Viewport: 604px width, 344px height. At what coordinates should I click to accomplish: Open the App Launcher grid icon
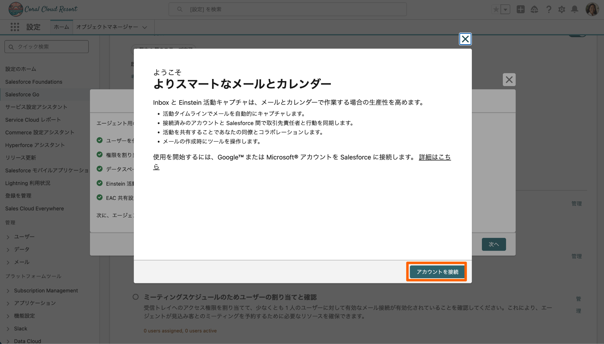15,27
